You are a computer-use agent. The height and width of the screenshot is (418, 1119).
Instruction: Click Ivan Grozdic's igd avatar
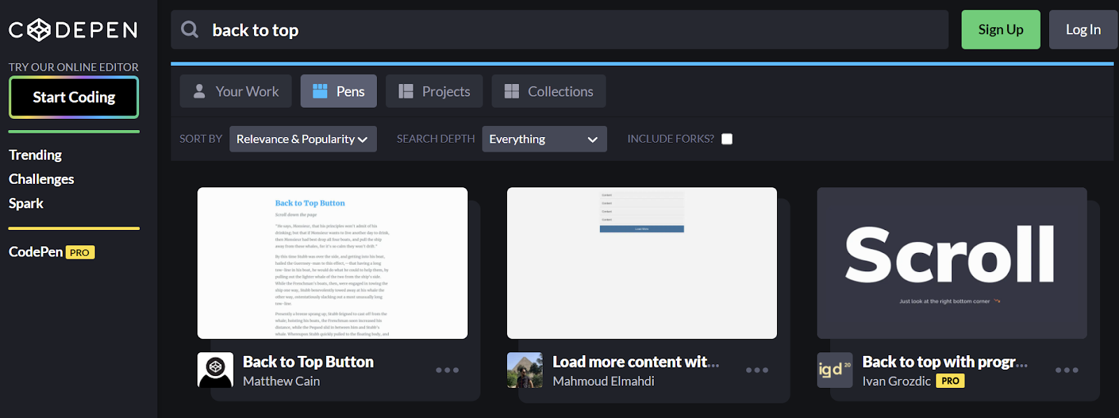coord(835,370)
